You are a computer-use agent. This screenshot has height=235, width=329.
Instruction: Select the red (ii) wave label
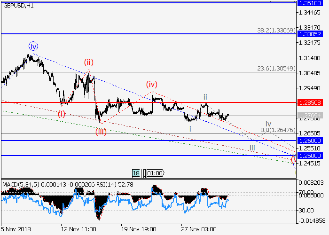coord(89,62)
